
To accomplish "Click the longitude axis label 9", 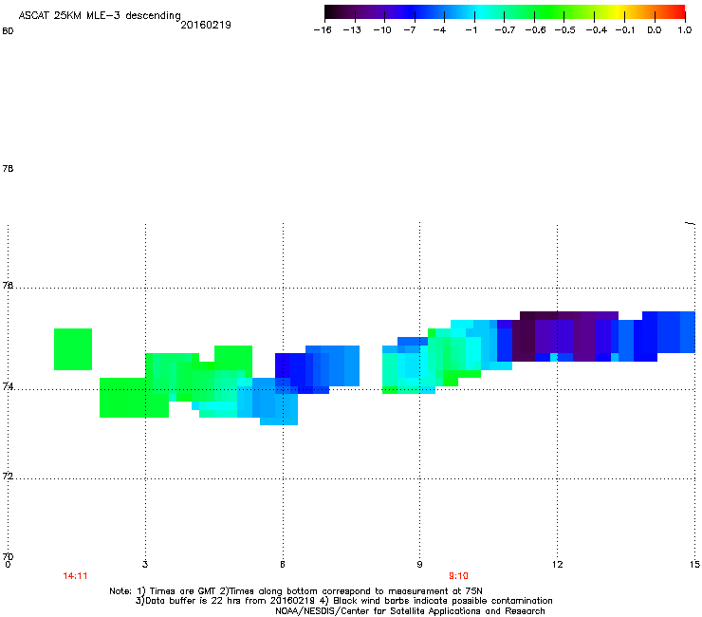I will point(419,564).
